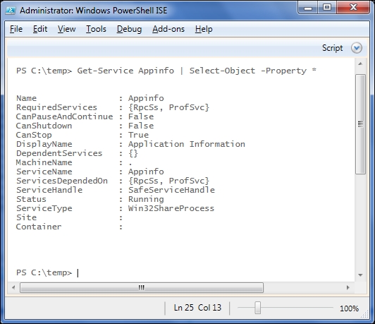This screenshot has width=375, height=324.
Task: Click the PowerShell ISE title bar icon
Action: tap(11, 11)
